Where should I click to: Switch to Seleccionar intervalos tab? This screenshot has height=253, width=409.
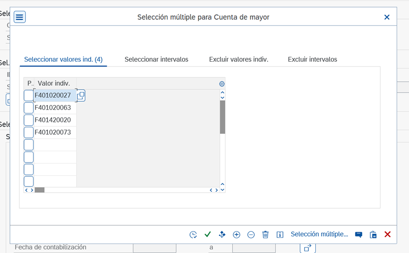click(x=156, y=59)
